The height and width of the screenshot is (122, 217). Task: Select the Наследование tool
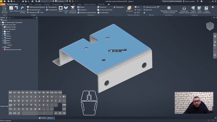pyautogui.click(x=52, y=10)
